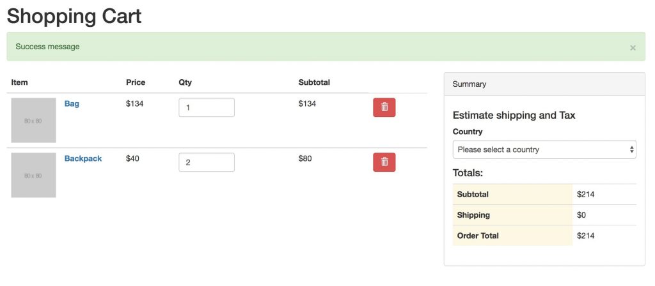655x286 pixels.
Task: Select the Bag price $134 text
Action: [134, 104]
